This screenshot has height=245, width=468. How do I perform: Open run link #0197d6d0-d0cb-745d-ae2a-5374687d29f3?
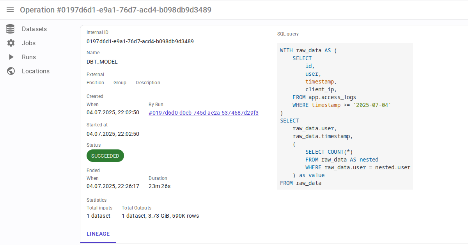tap(203, 113)
